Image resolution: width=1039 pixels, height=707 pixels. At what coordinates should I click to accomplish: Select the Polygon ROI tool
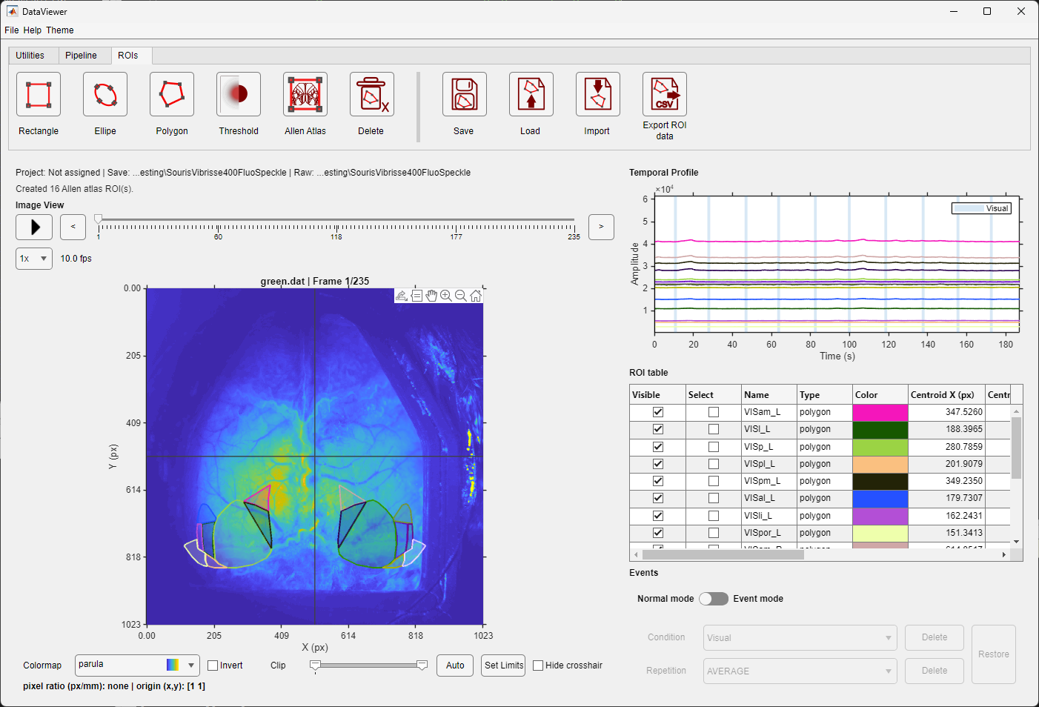click(x=172, y=94)
